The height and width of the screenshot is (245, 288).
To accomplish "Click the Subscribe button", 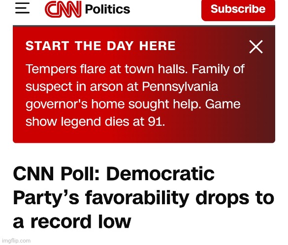I will (x=238, y=10).
